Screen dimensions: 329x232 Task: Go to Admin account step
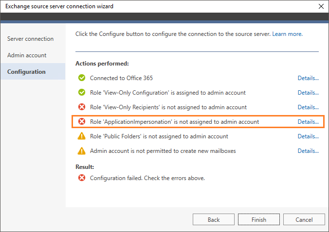coord(27,55)
